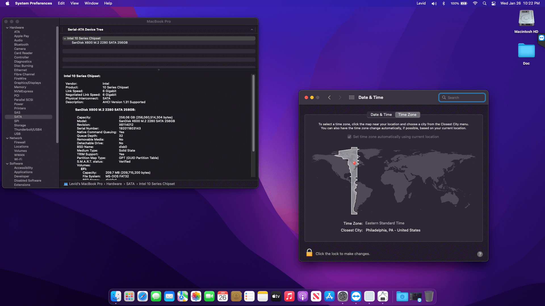Select Thunderbolt/USB4 in sidebar
The image size is (545, 306).
click(x=28, y=129)
